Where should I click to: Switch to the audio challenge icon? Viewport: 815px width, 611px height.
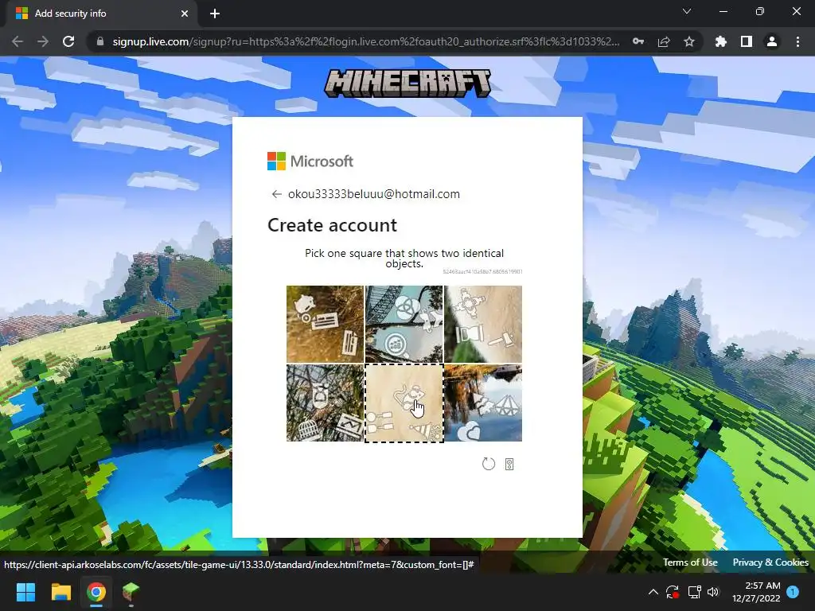click(x=509, y=465)
